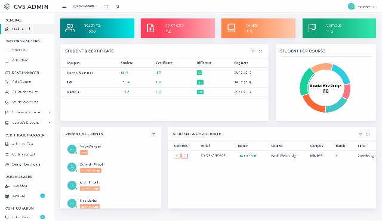Click the badge under Configuration section
This screenshot has height=221, width=382.
[42, 217]
